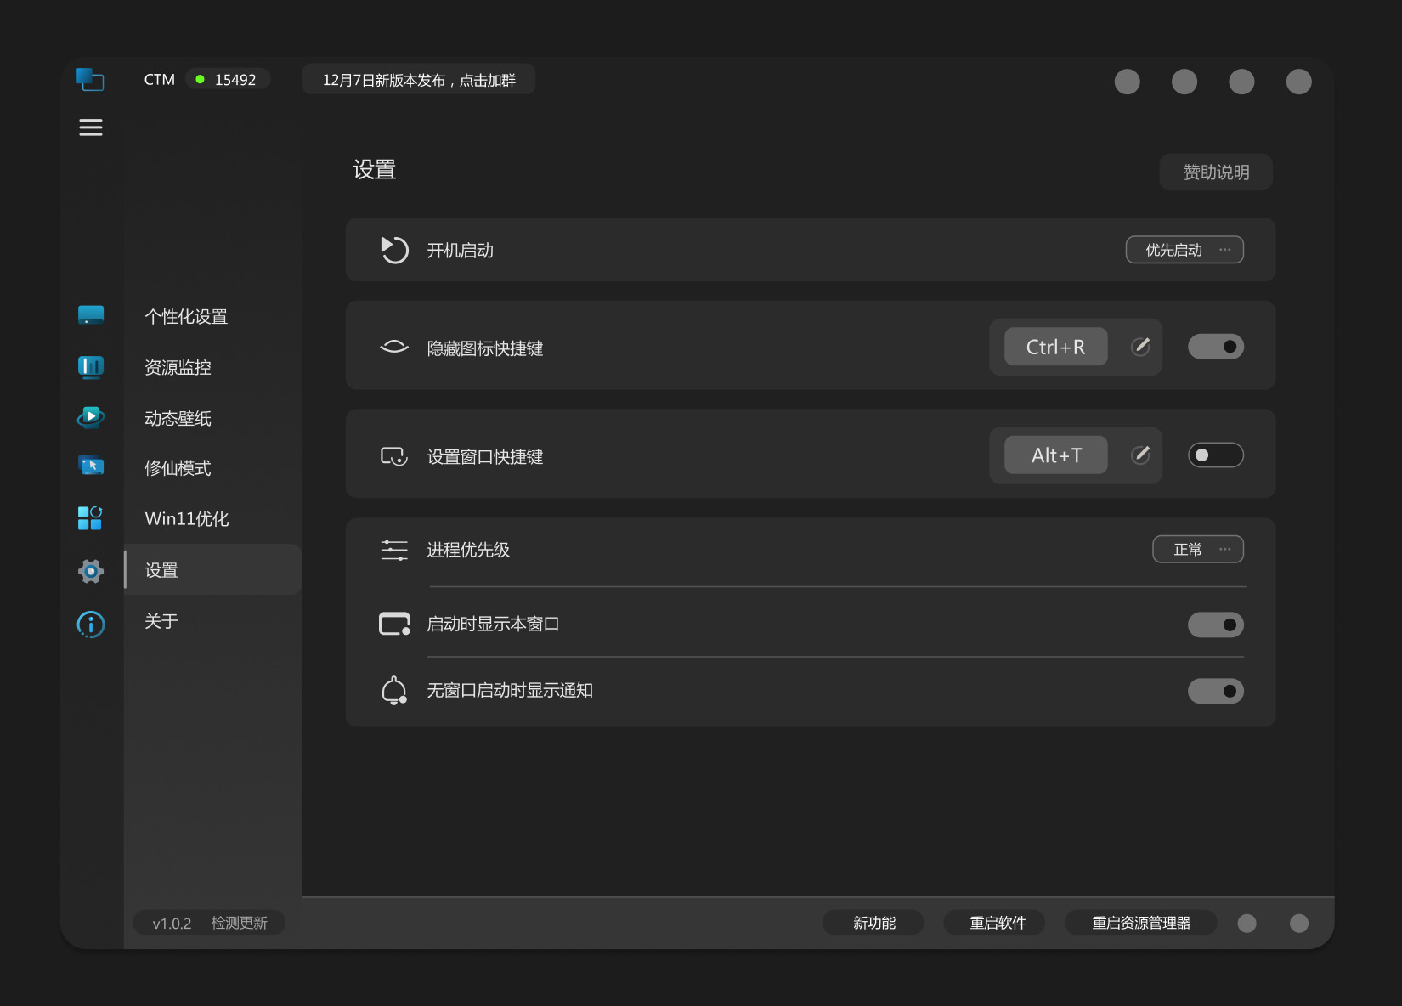Click the hamburger menu icon

coord(91,127)
